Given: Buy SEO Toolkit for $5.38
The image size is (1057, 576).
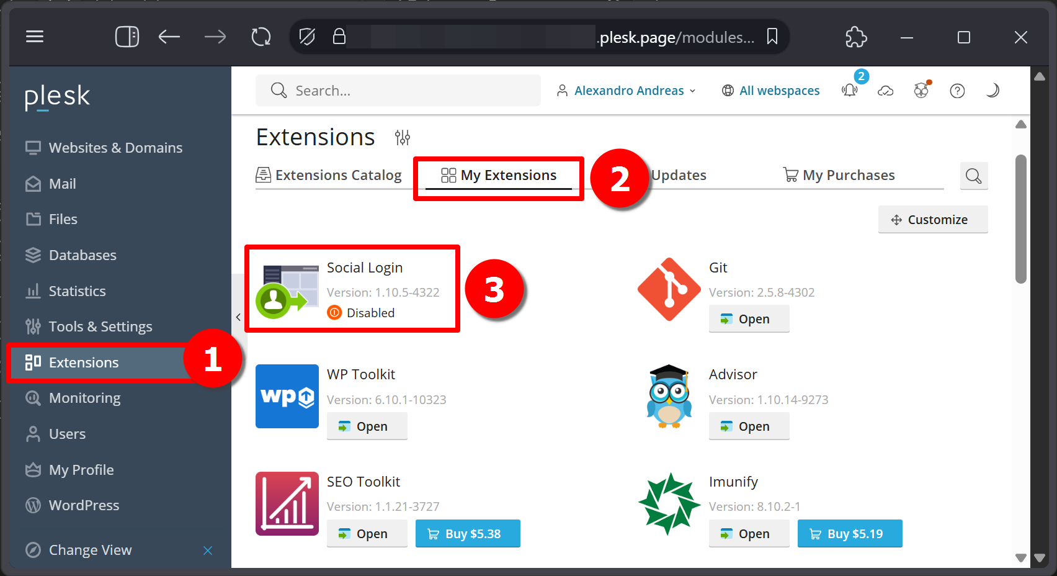Looking at the screenshot, I should (468, 534).
